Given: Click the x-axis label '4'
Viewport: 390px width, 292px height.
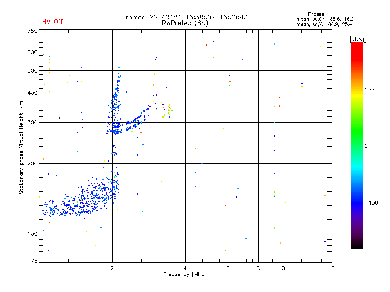Looking at the screenshot, I should [x=185, y=268].
